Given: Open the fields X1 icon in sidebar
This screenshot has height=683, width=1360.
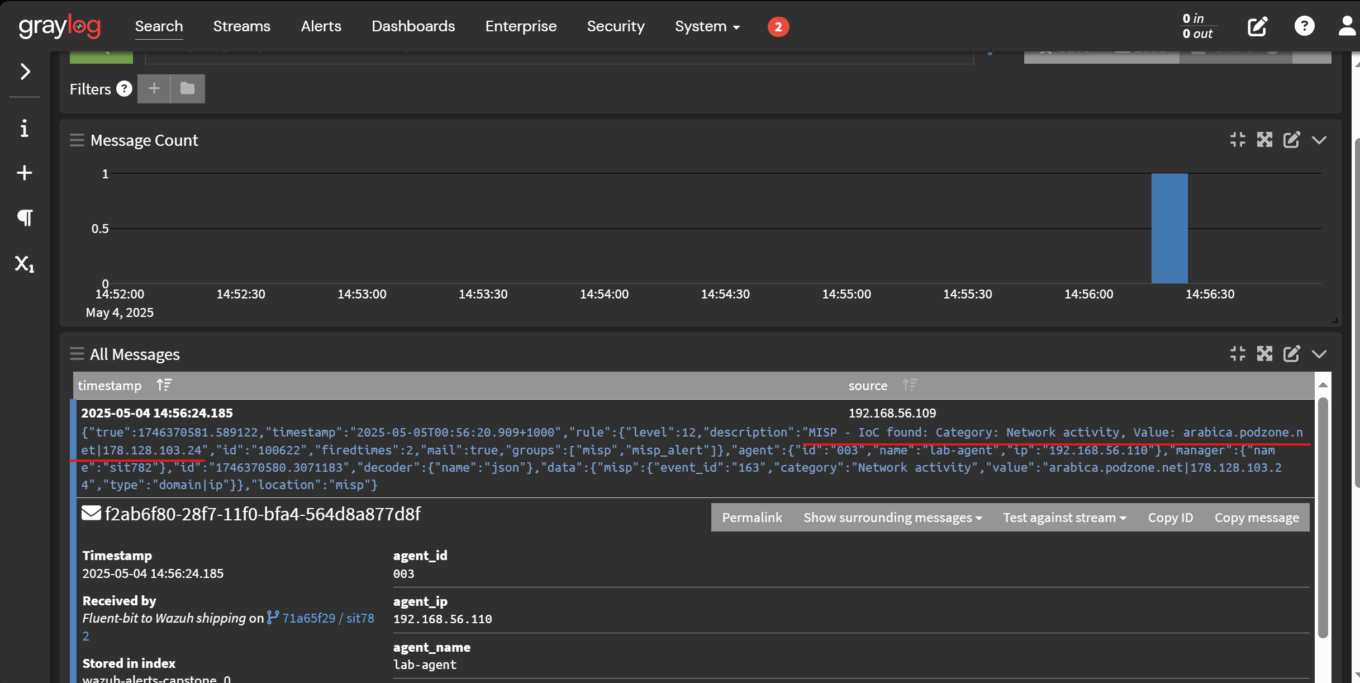Looking at the screenshot, I should tap(25, 263).
